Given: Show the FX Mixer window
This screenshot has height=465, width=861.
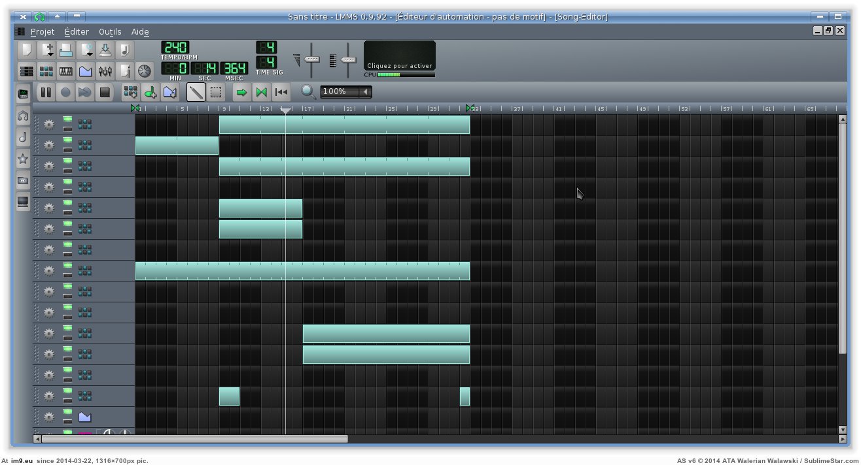Looking at the screenshot, I should click(105, 71).
